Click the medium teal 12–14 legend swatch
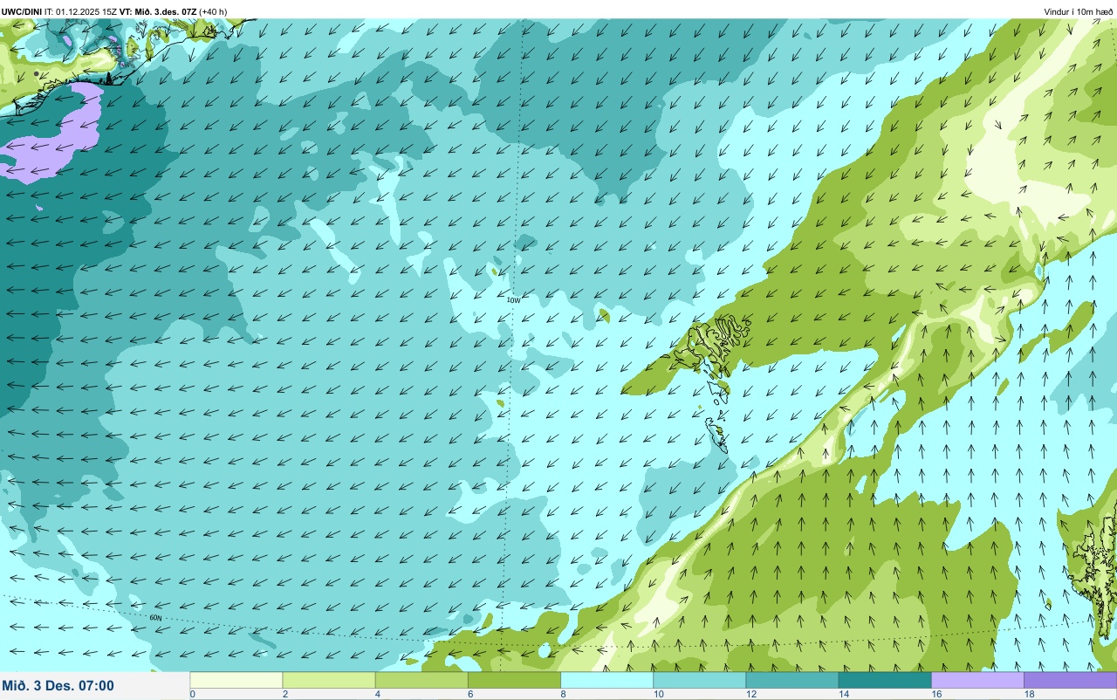 [x=791, y=680]
